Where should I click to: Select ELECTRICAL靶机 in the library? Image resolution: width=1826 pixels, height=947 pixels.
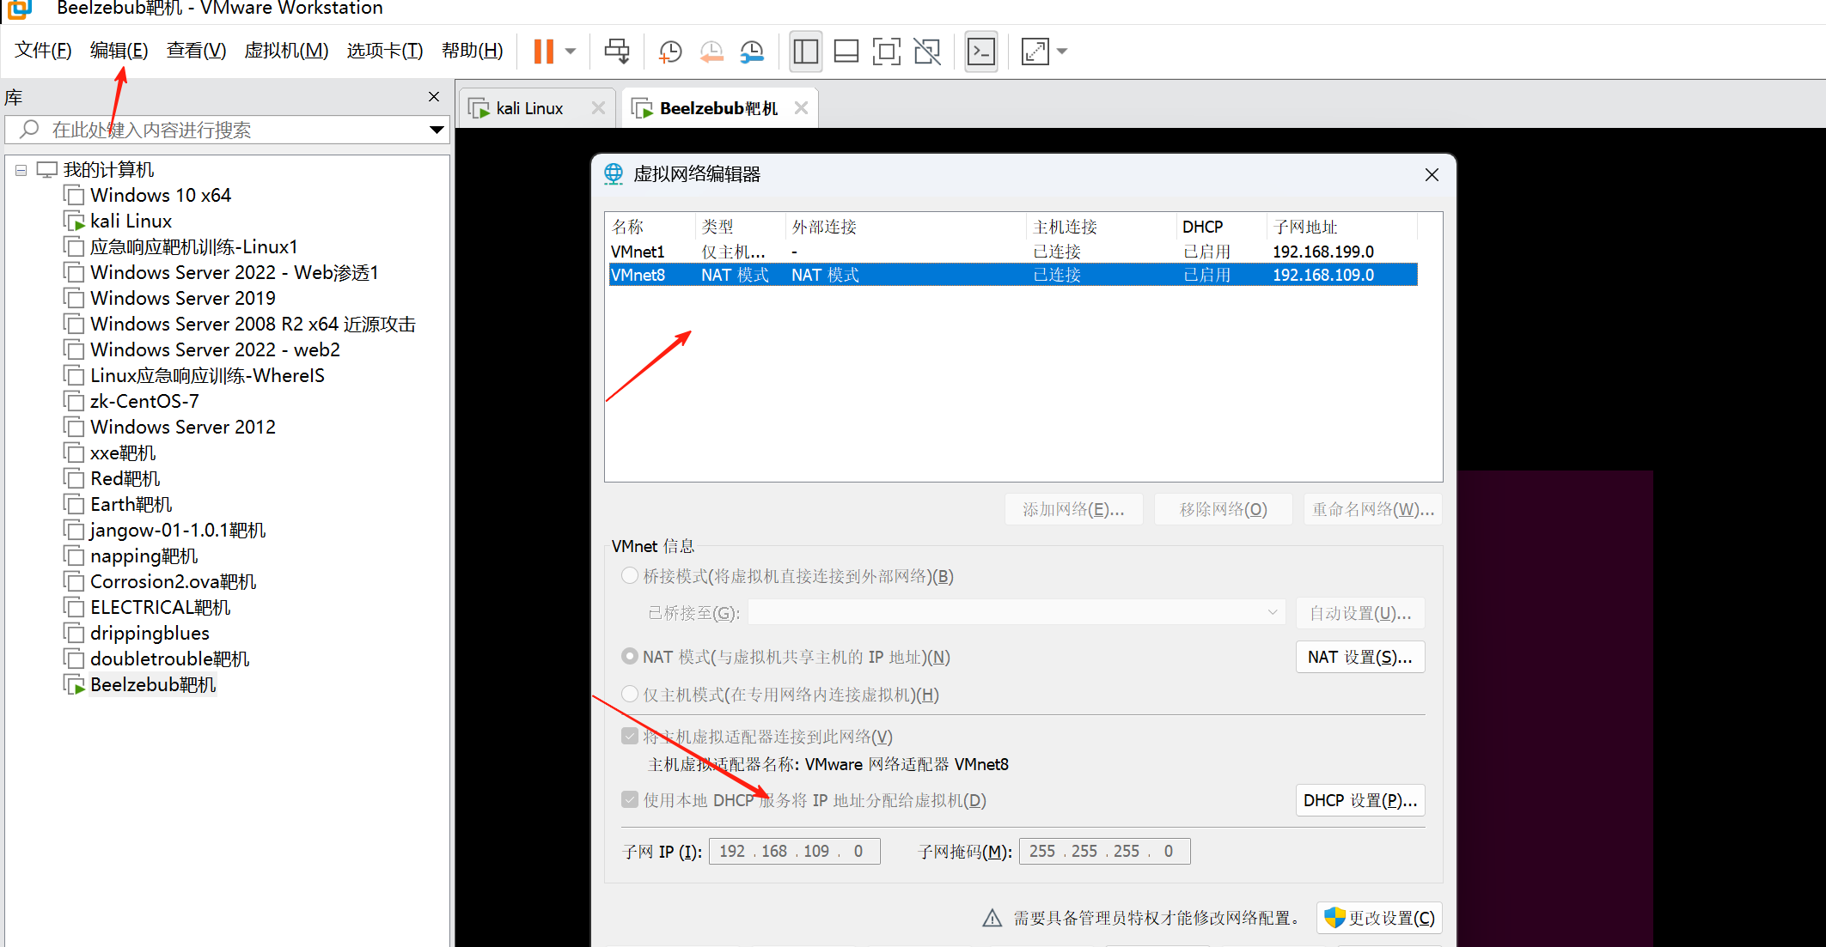(161, 608)
